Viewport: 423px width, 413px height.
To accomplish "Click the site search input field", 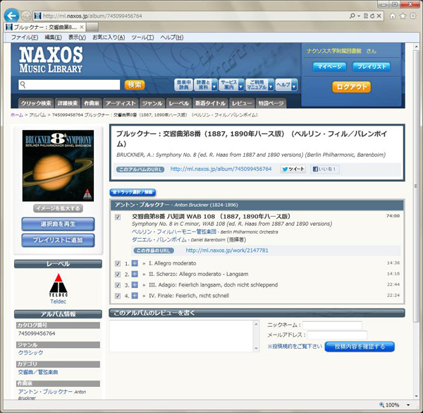I will pyautogui.click(x=69, y=85).
